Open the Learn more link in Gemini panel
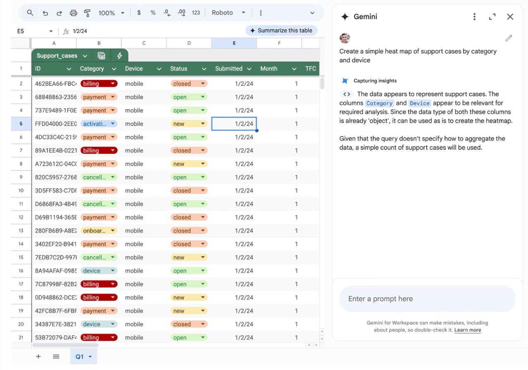This screenshot has height=370, width=528. click(x=468, y=330)
